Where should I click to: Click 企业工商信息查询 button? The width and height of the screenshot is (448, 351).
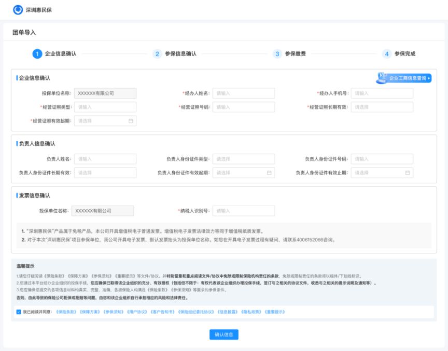[x=403, y=78]
